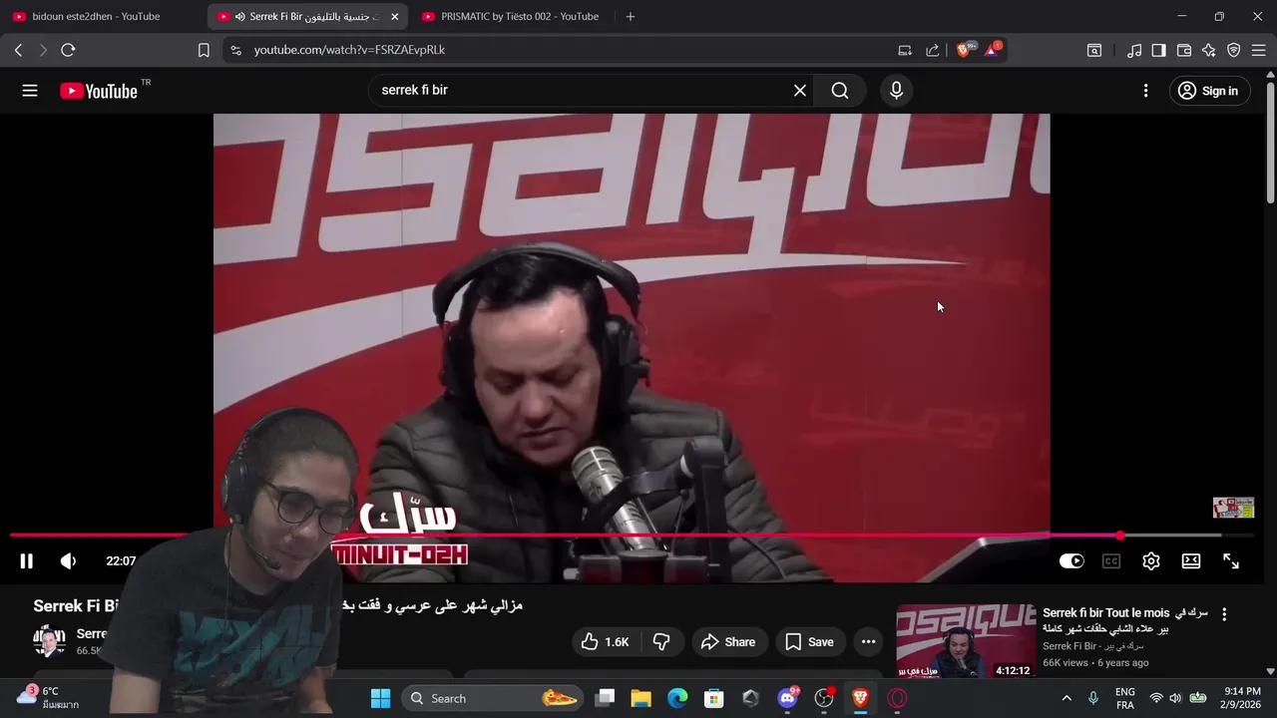Screen dimensions: 1277x718
Task: Click the YouTube search magnifier button
Action: click(840, 91)
